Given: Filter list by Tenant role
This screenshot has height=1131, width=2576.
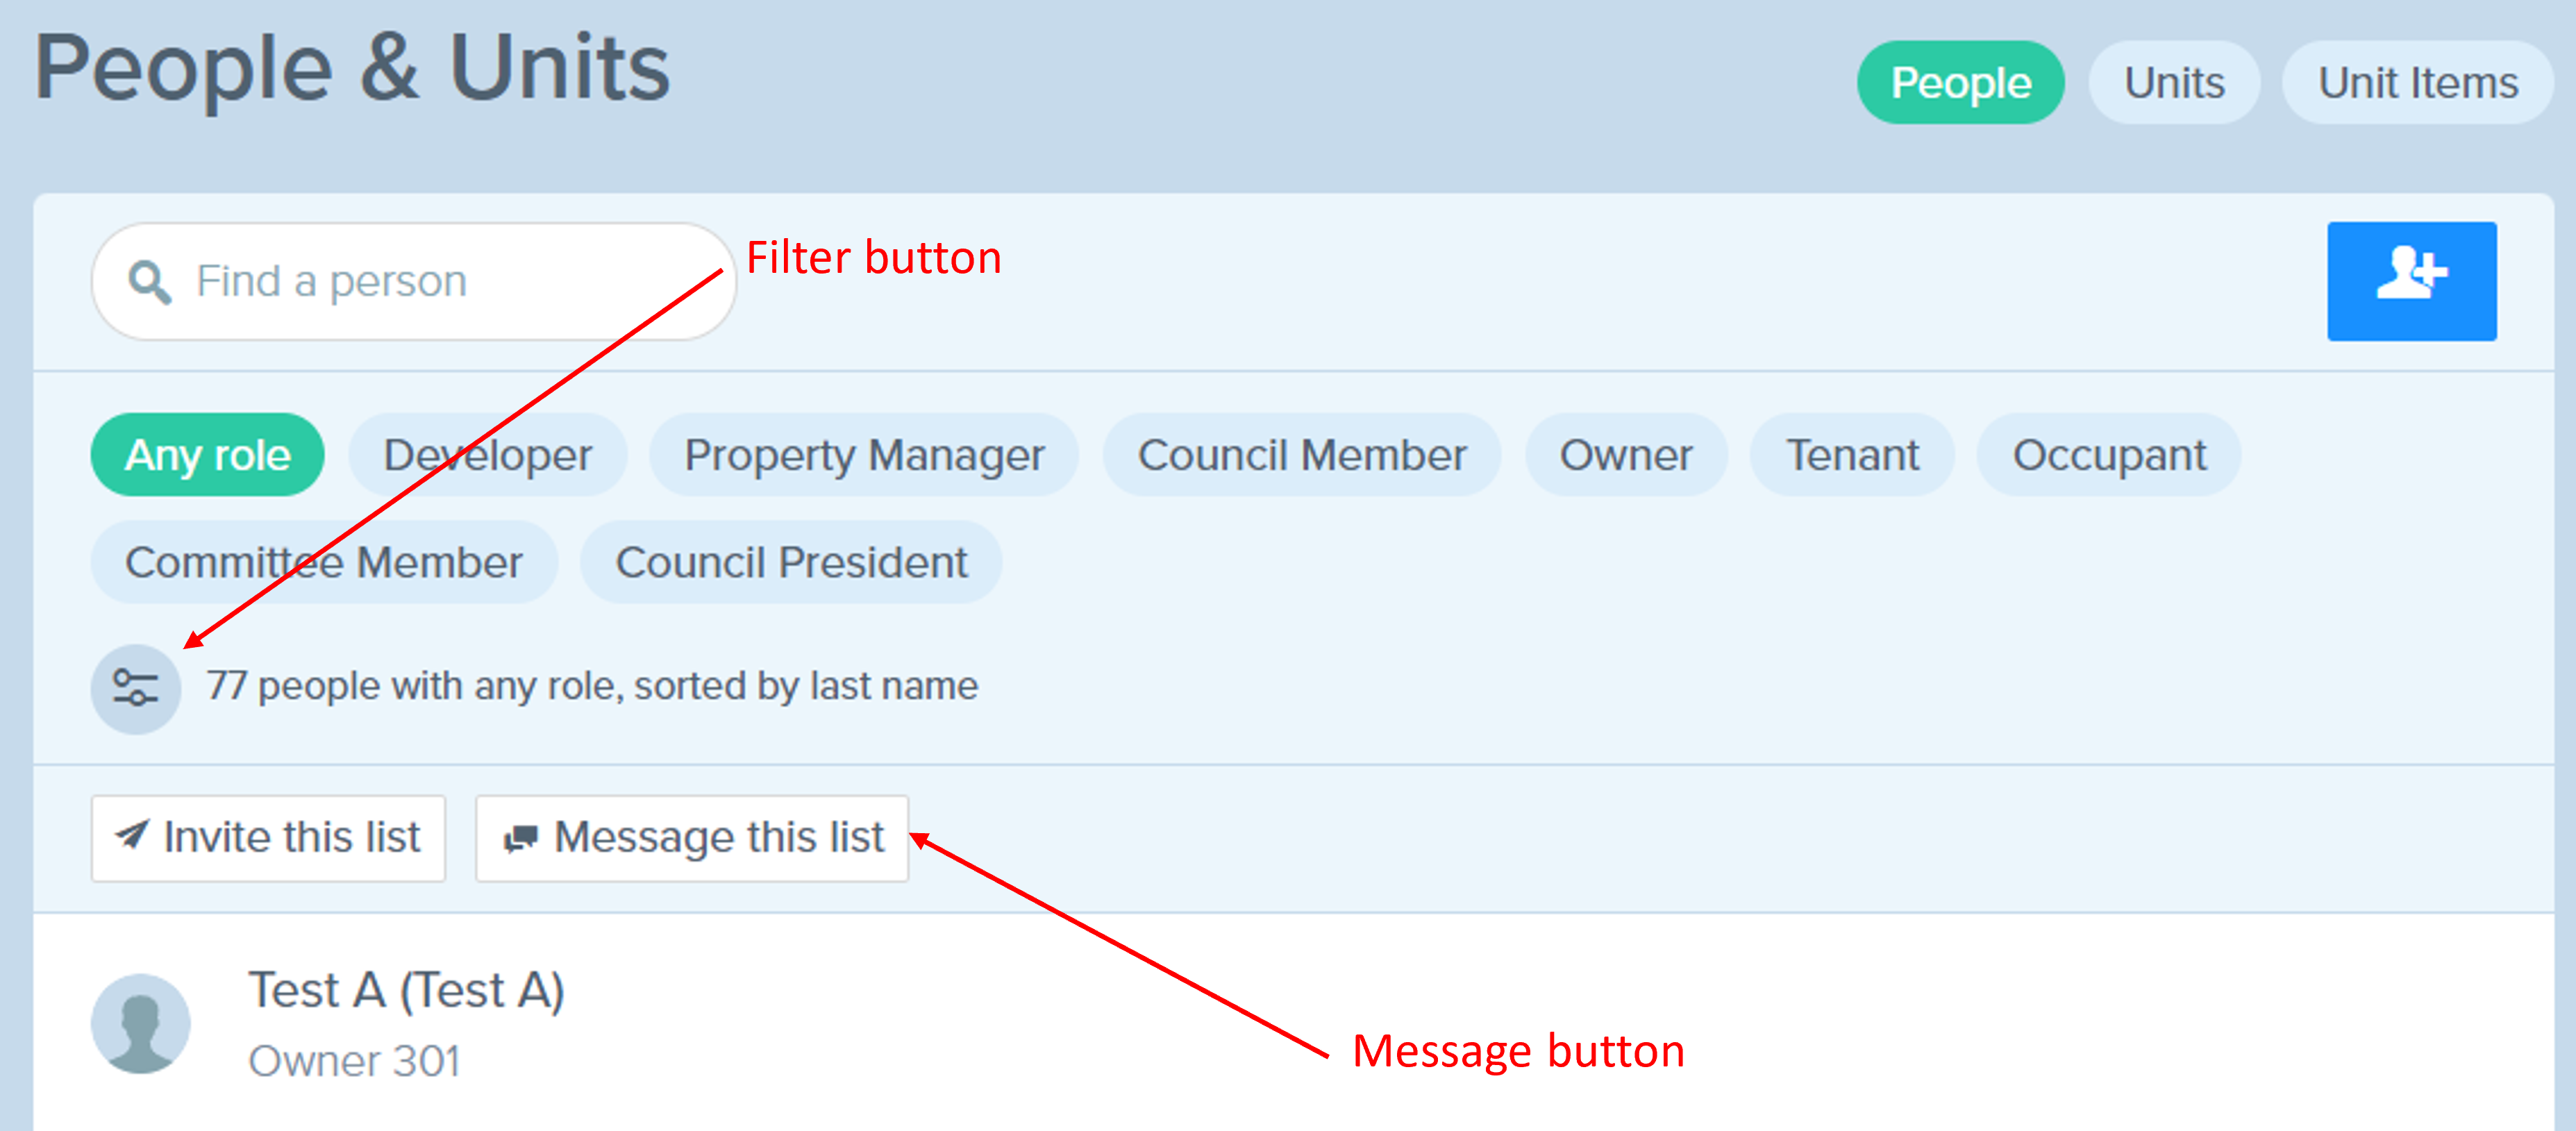Looking at the screenshot, I should coord(1852,455).
